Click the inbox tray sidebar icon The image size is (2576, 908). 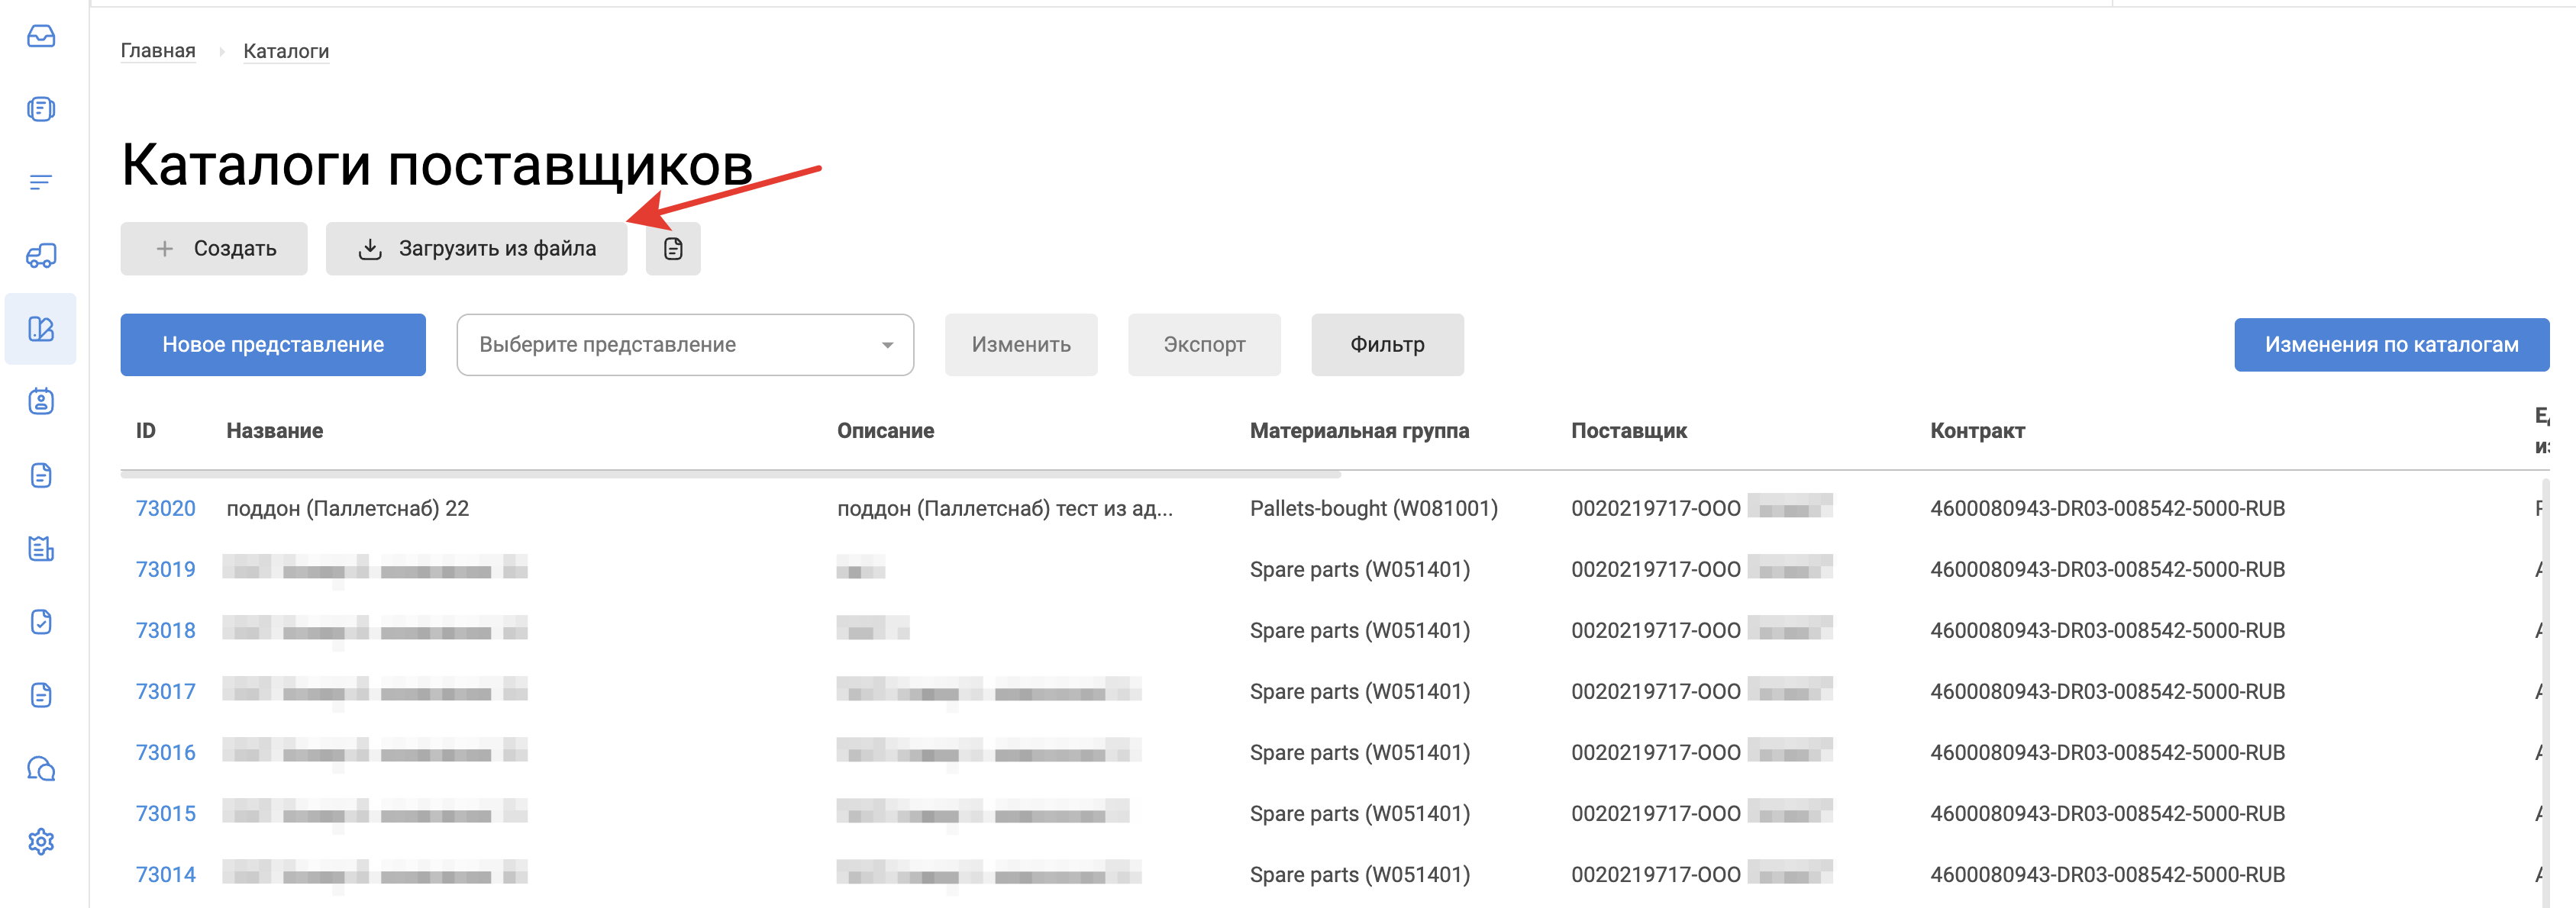click(41, 37)
